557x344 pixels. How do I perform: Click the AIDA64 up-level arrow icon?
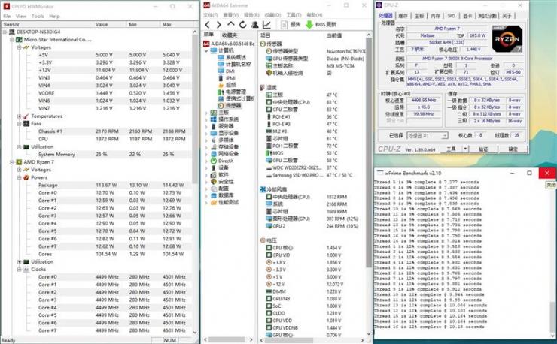click(x=231, y=24)
